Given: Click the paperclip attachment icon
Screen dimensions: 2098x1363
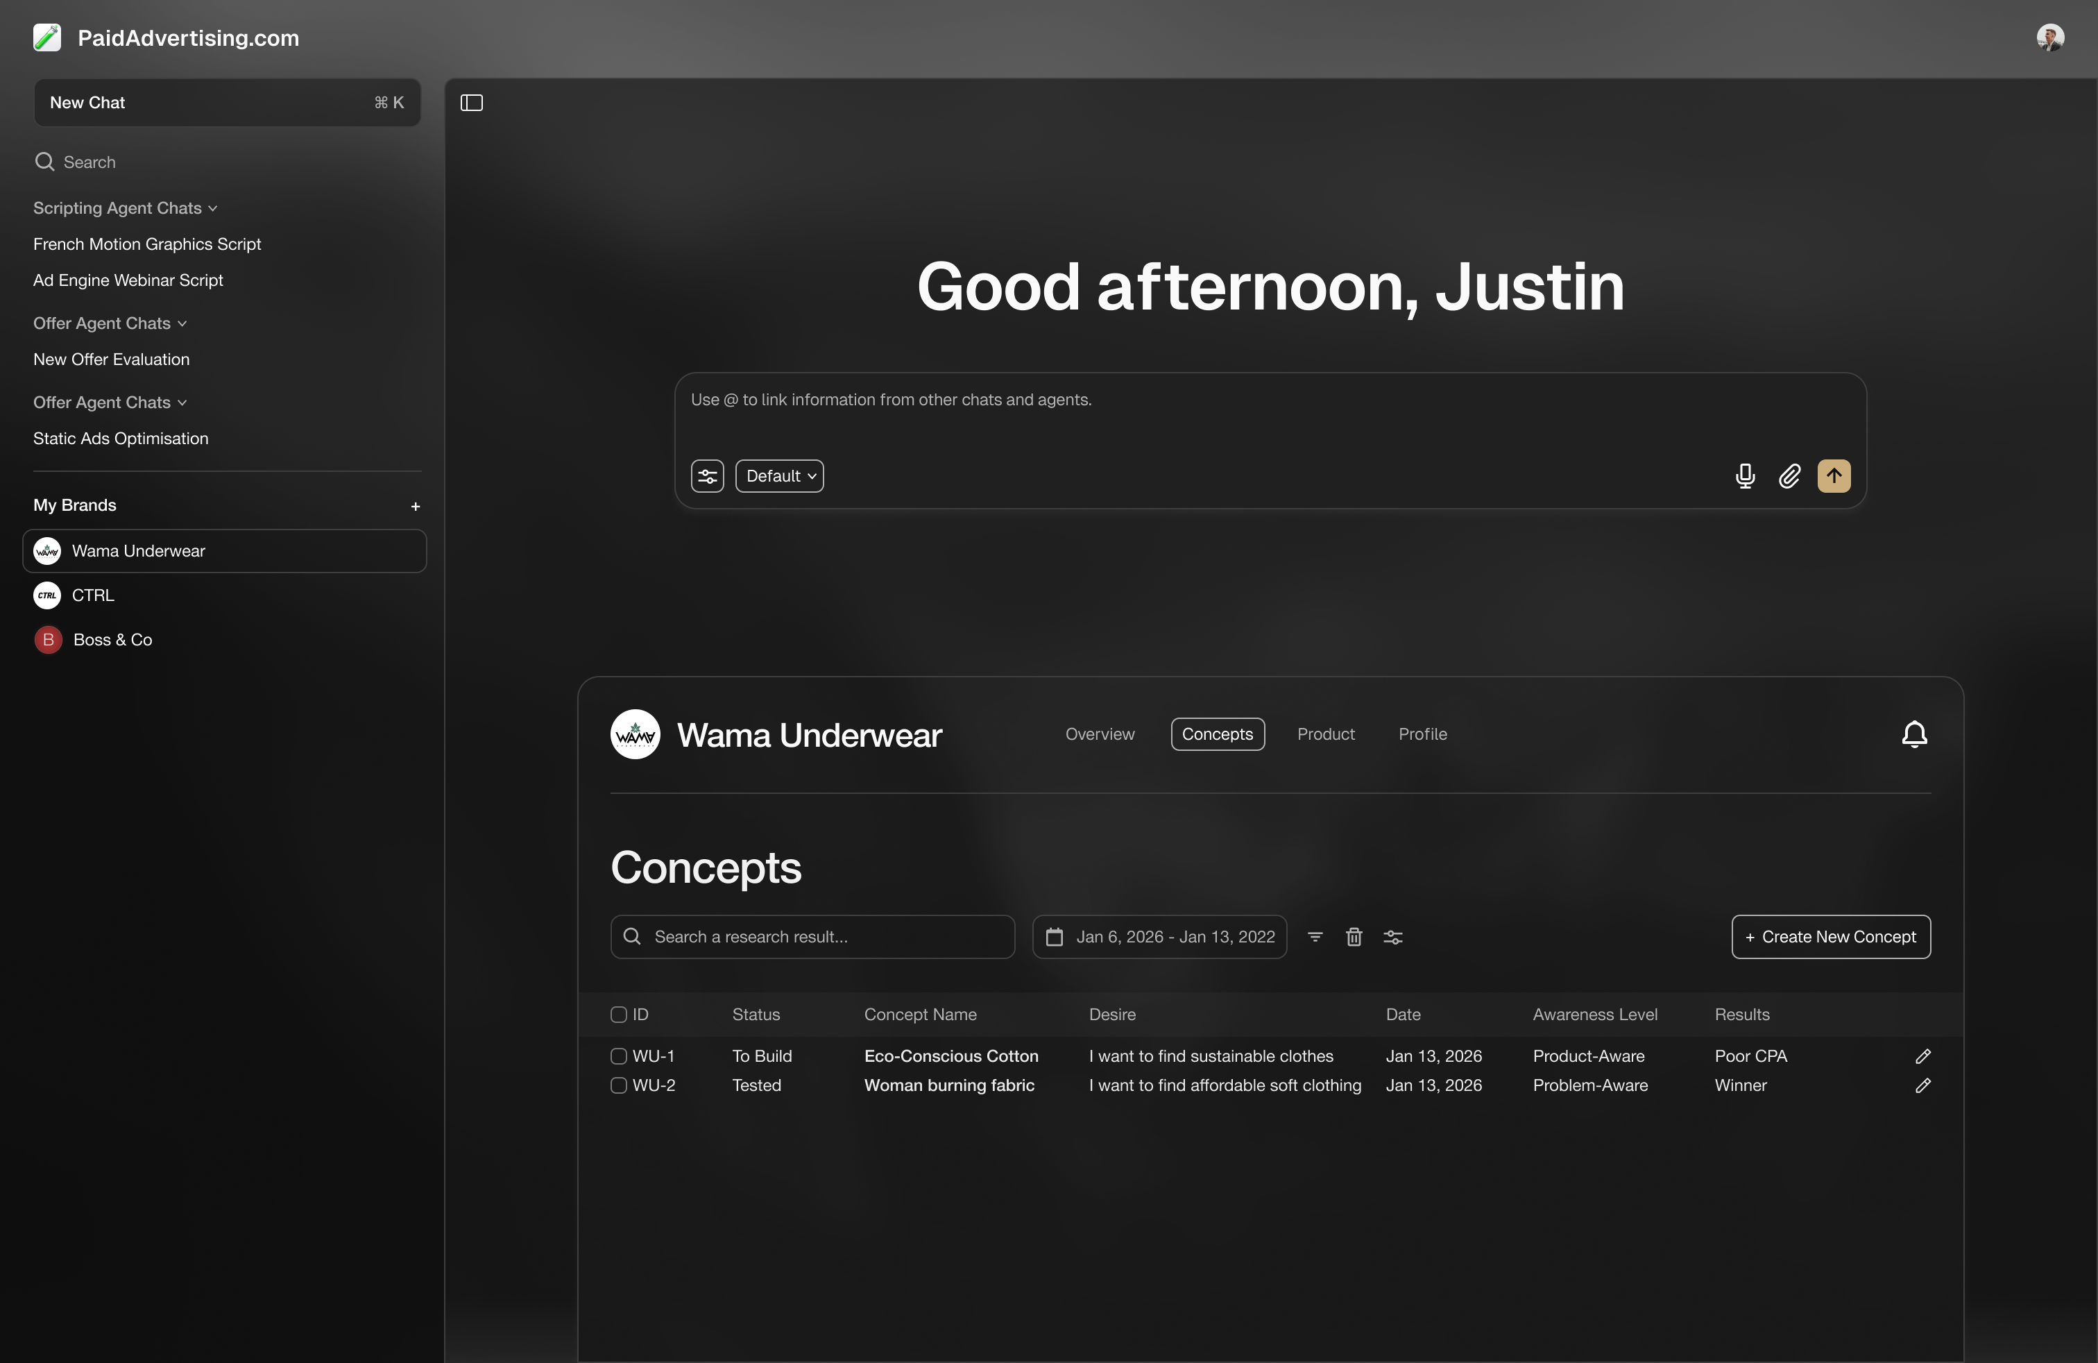Looking at the screenshot, I should [1789, 476].
